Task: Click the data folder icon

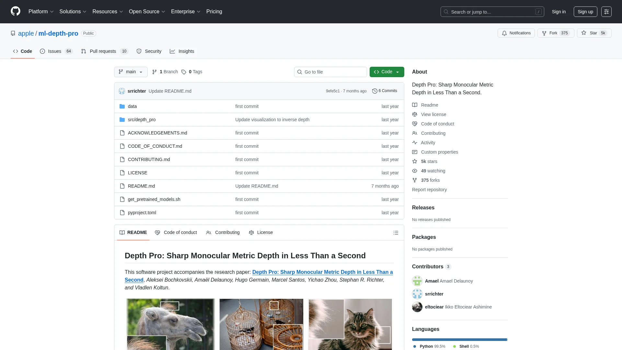Action: (122, 106)
